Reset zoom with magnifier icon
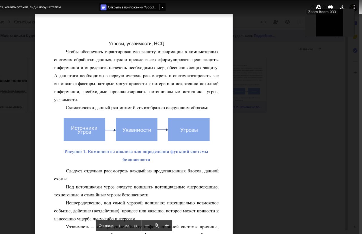 tap(157, 226)
